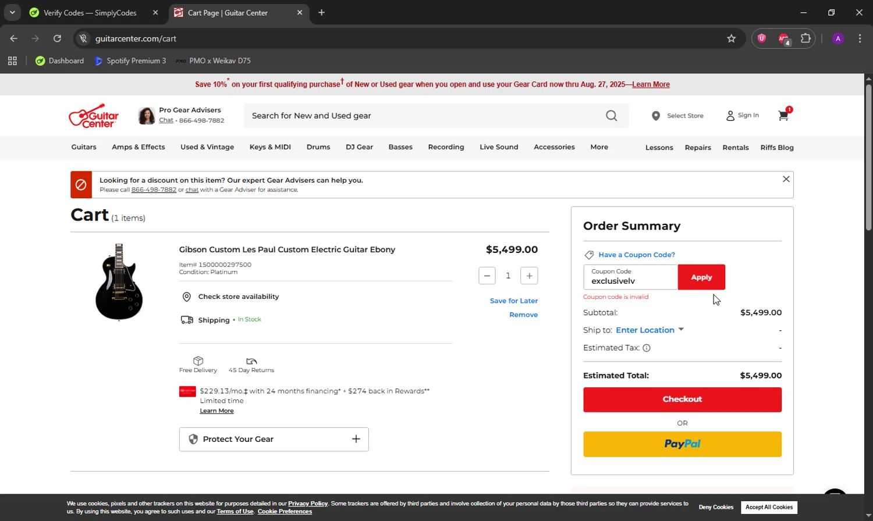Open the Chrome three-dot menu
Screen dimensions: 873x521
tap(860, 38)
